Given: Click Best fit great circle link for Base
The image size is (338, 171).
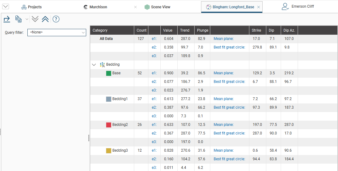Looking at the screenshot, I should coord(229,82).
